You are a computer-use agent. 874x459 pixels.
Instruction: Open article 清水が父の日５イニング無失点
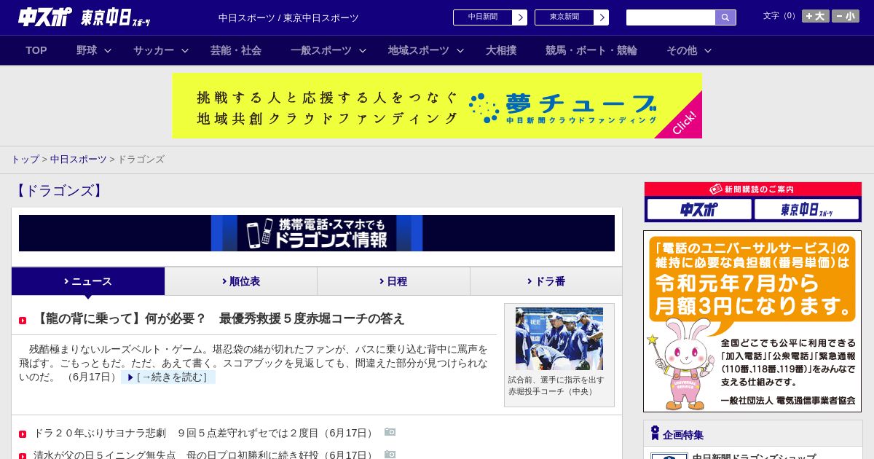tap(205, 455)
